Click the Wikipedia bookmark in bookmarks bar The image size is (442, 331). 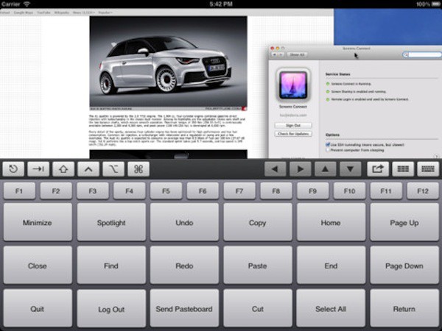63,13
